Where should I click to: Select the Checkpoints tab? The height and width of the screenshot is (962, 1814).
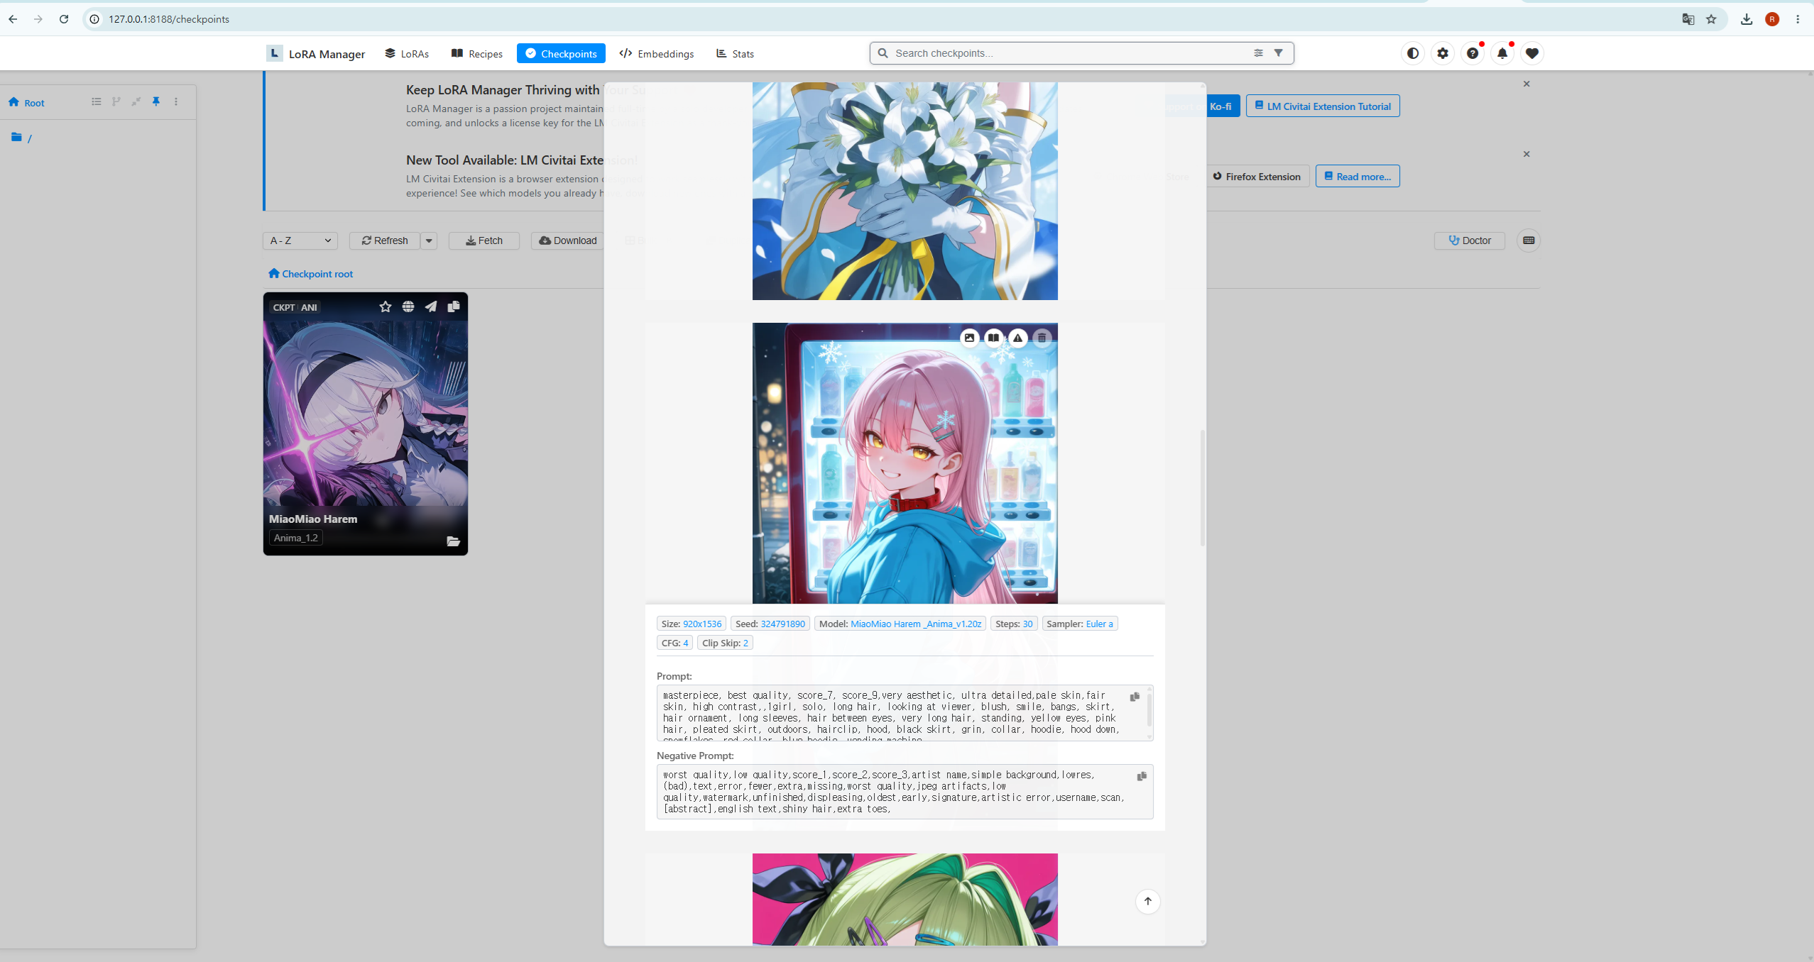pyautogui.click(x=561, y=54)
